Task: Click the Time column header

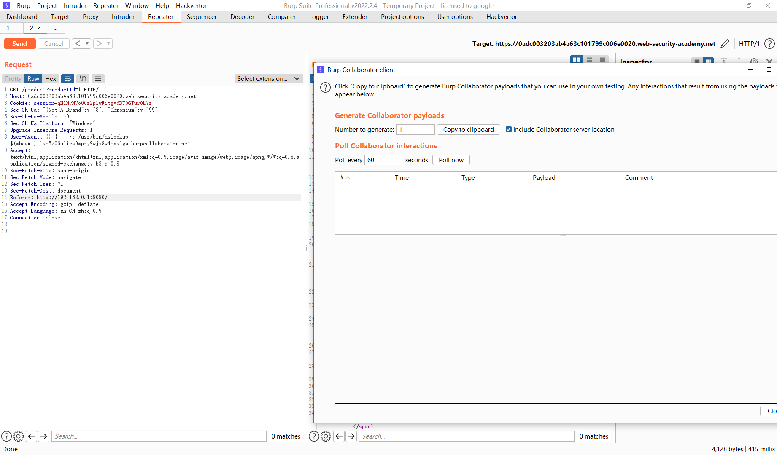Action: tap(402, 177)
